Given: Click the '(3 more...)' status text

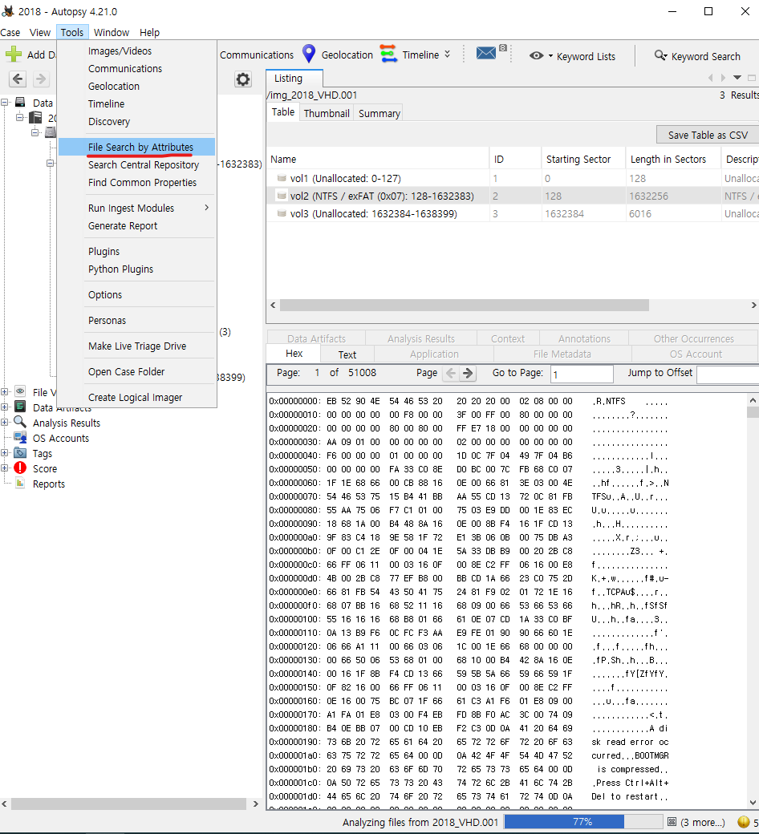Looking at the screenshot, I should click(703, 822).
